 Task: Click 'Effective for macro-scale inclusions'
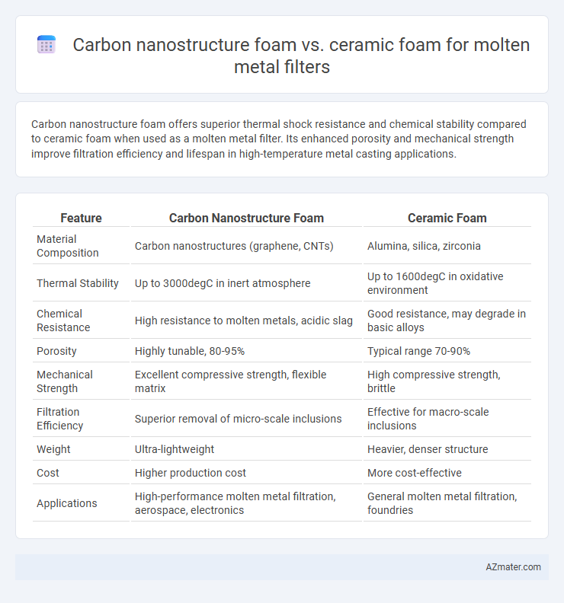click(x=428, y=419)
